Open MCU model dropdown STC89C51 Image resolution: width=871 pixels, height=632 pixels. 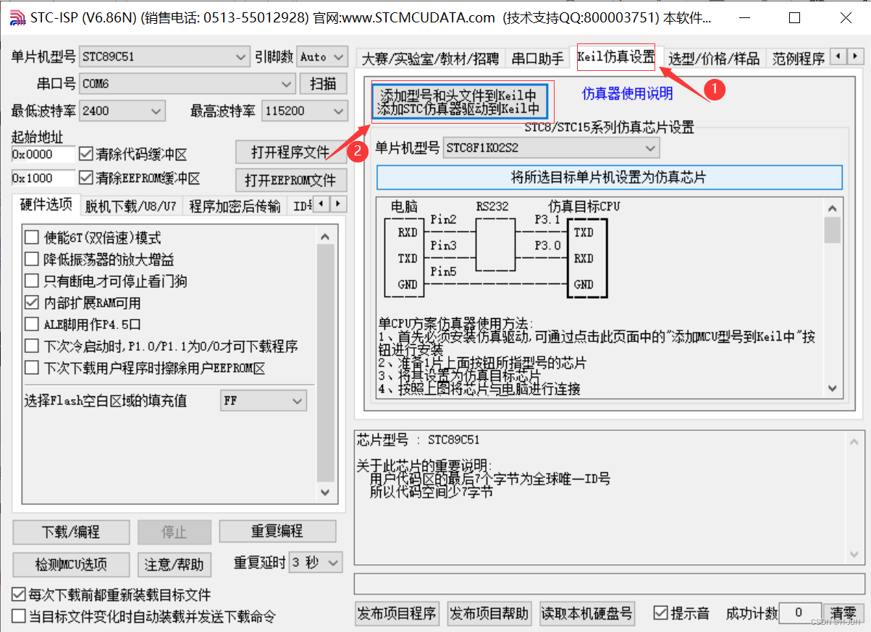165,56
